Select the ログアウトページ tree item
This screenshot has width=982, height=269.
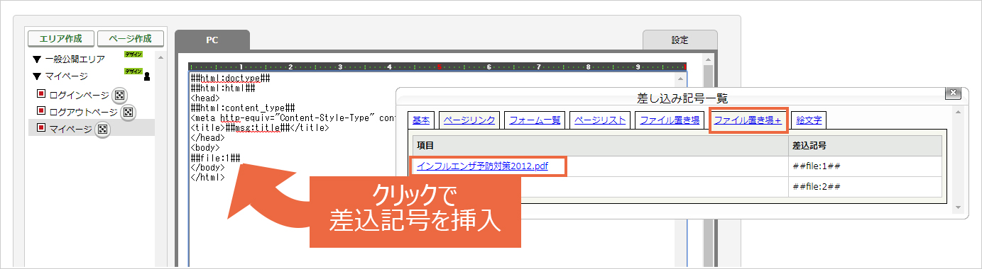pyautogui.click(x=84, y=112)
